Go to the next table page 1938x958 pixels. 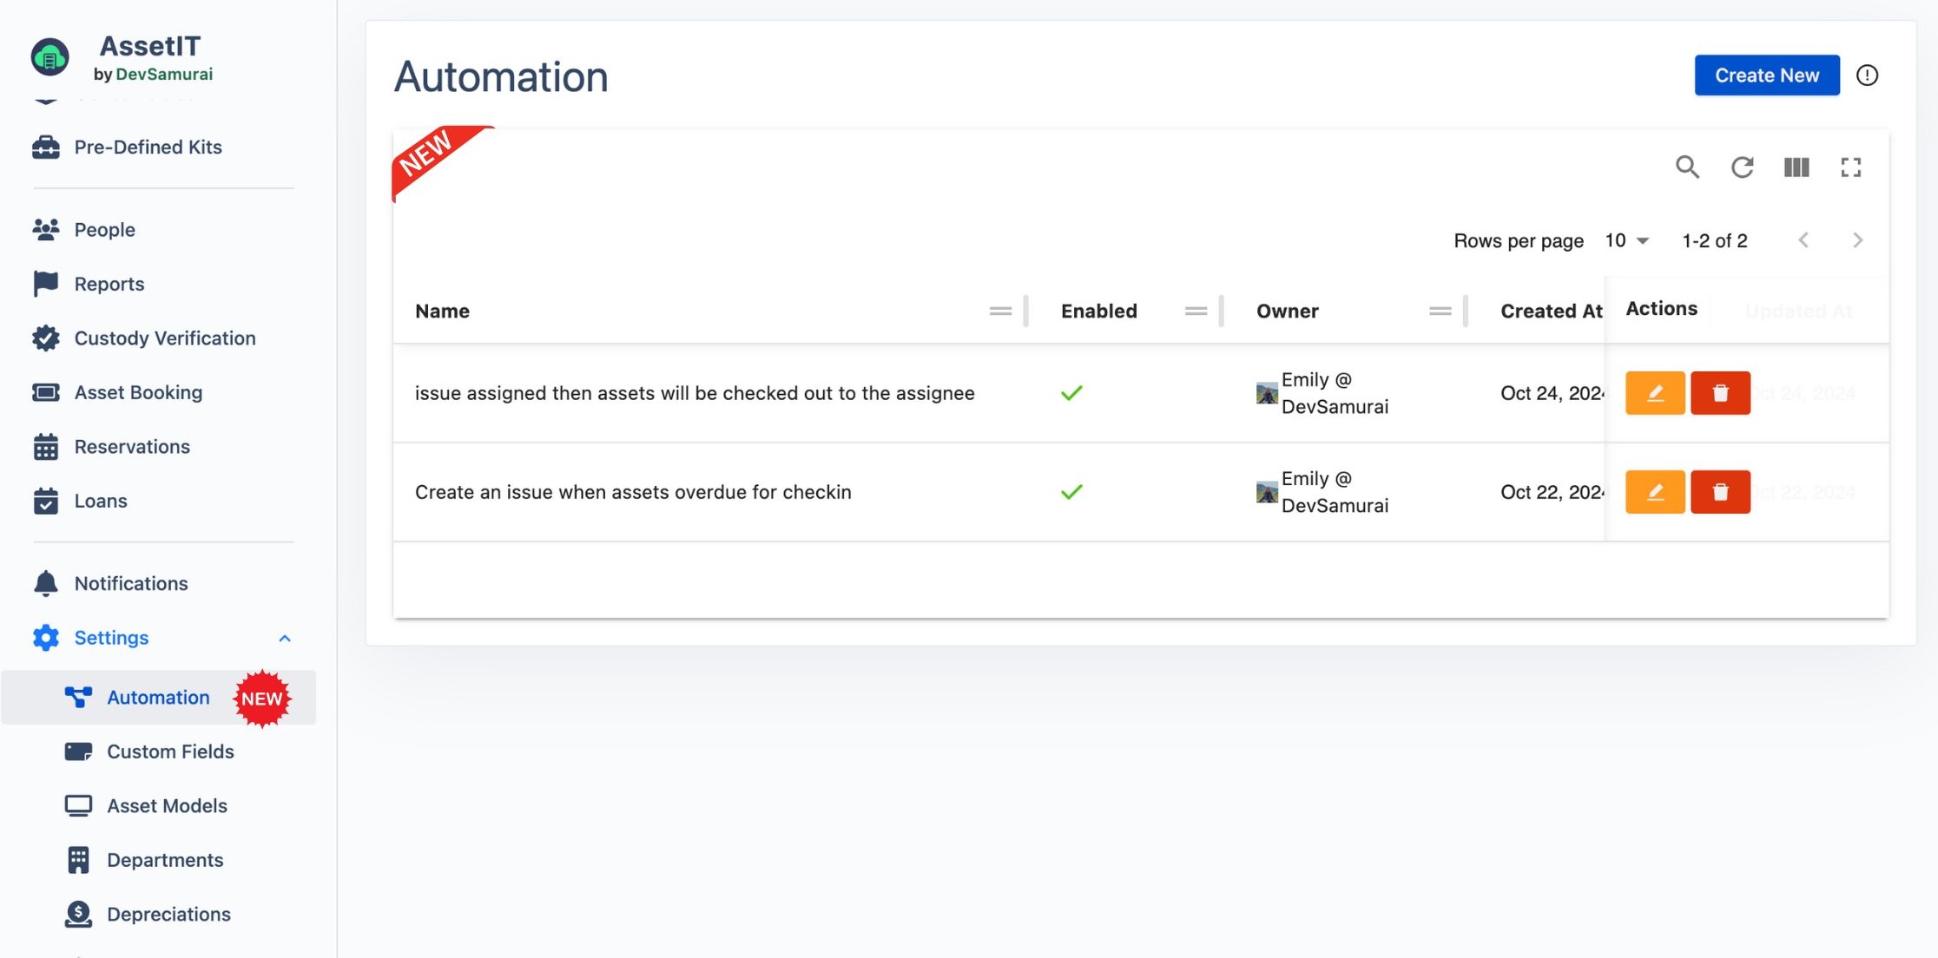point(1857,240)
